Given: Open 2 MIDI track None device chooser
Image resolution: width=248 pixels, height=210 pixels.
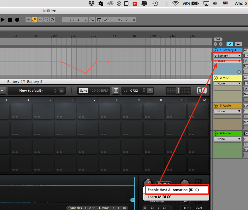Looking at the screenshot, I should pos(227,84).
